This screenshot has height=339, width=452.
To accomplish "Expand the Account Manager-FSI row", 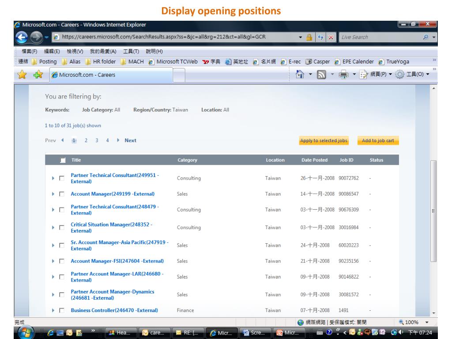I will coord(53,261).
